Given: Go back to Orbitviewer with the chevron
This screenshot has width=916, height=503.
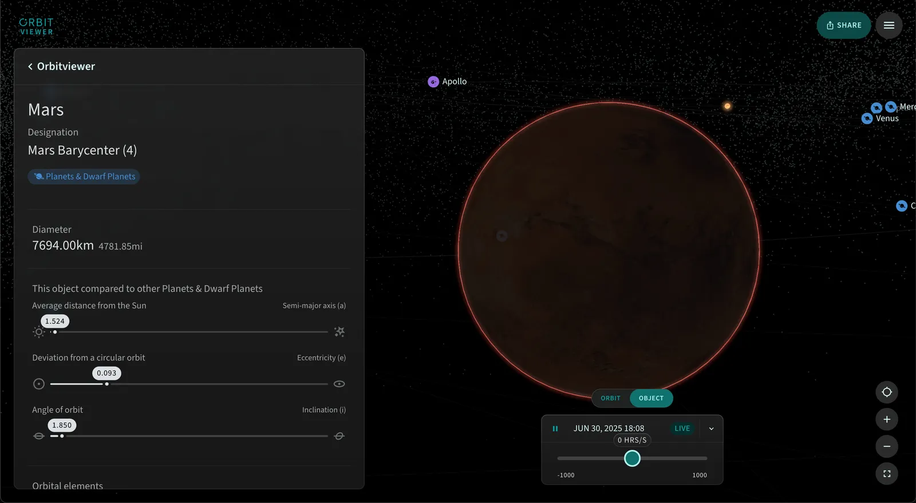Looking at the screenshot, I should click(x=30, y=66).
